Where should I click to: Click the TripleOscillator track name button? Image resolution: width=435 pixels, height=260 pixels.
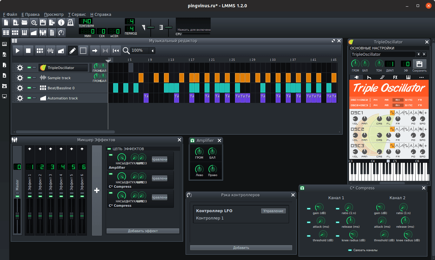pyautogui.click(x=63, y=67)
